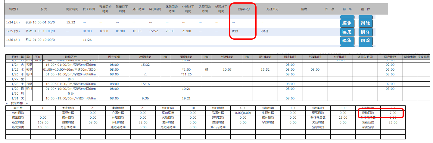Delete the 1/25 (水) entry
The width and height of the screenshot is (433, 143).
click(x=365, y=32)
